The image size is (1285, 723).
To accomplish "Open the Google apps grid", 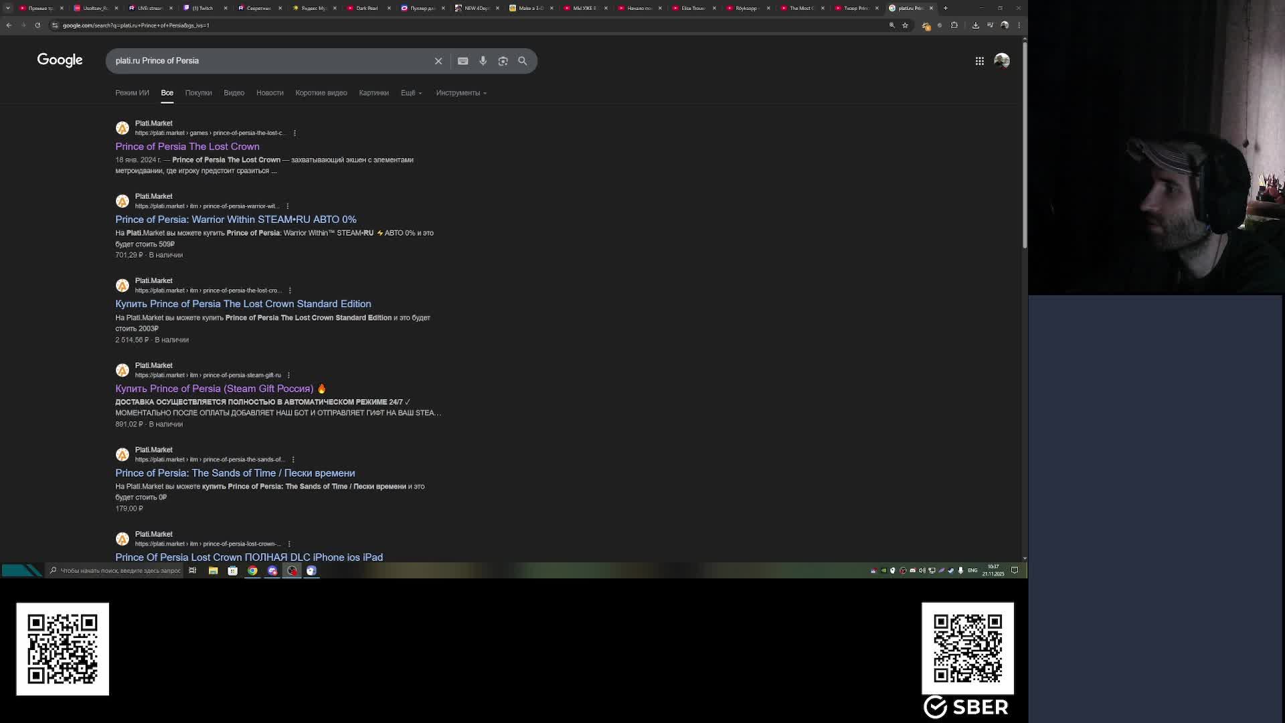I will click(979, 61).
